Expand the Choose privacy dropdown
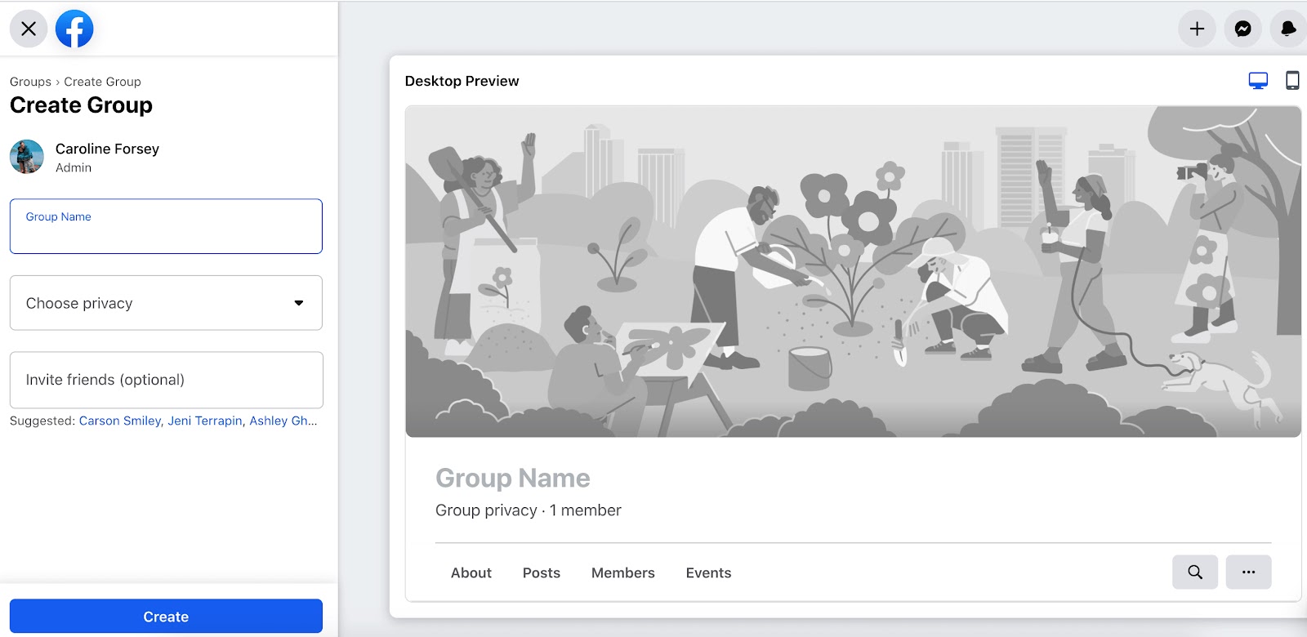 point(166,303)
